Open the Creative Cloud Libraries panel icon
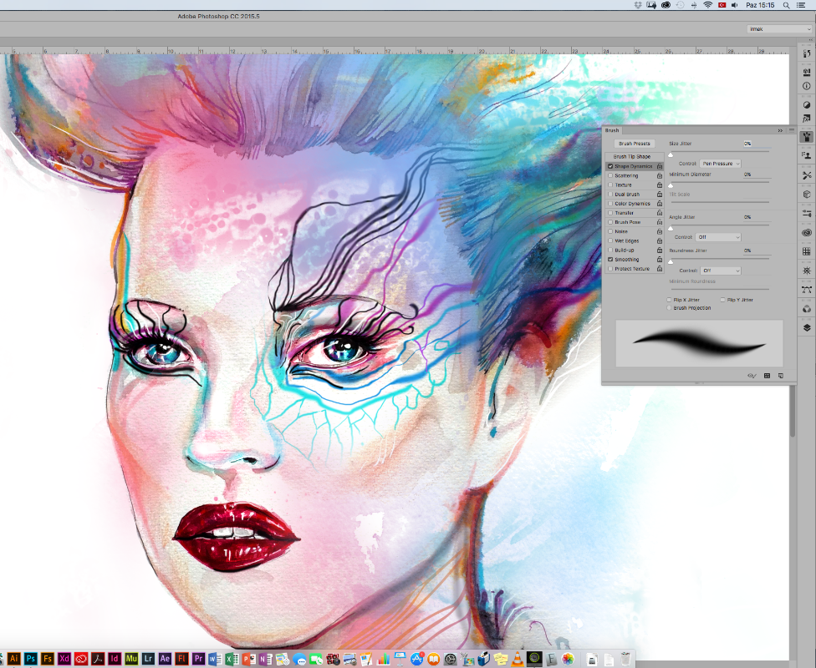The image size is (816, 668). [807, 232]
